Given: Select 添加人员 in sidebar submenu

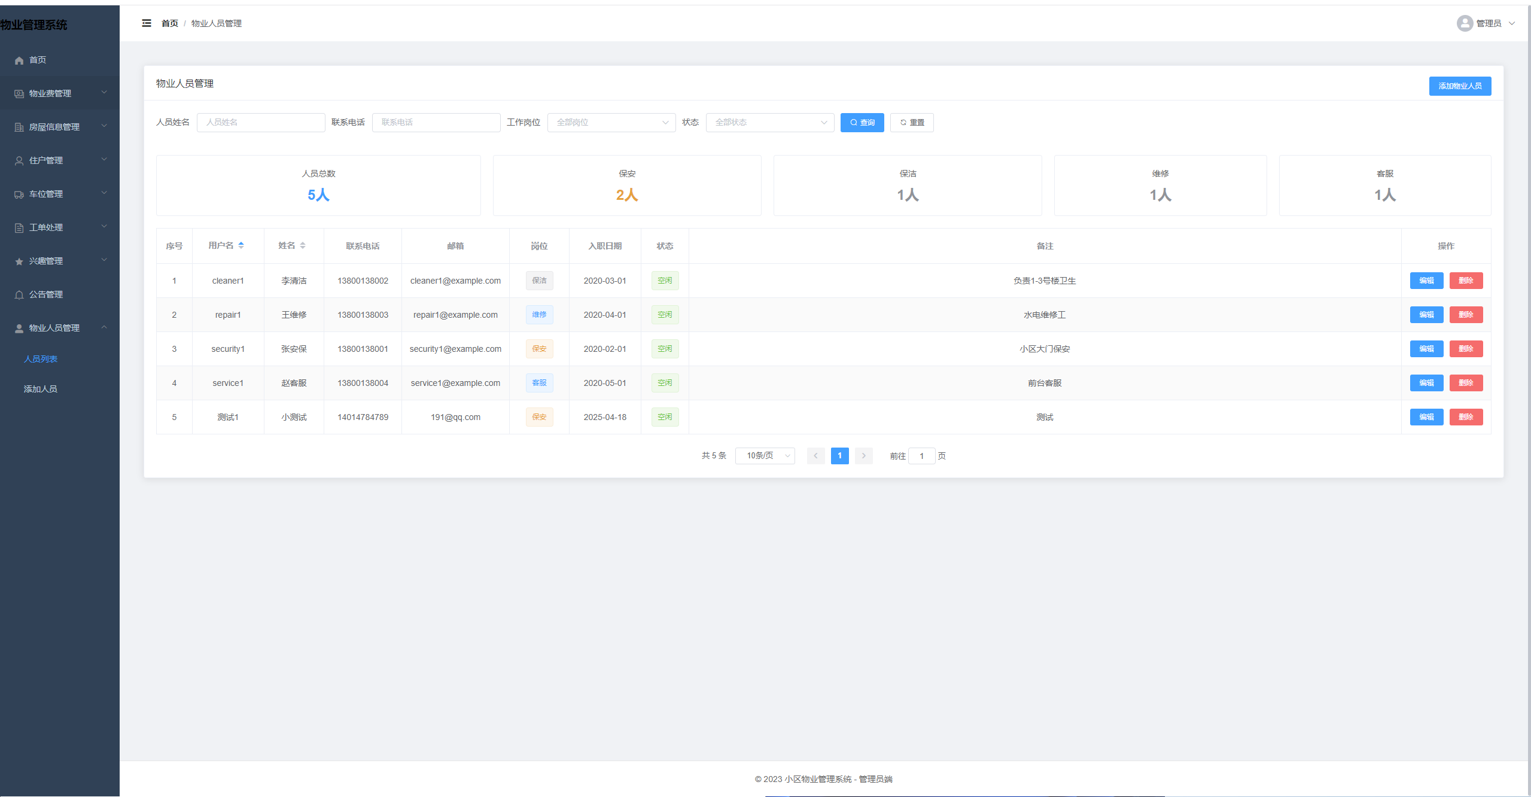Looking at the screenshot, I should click(41, 389).
